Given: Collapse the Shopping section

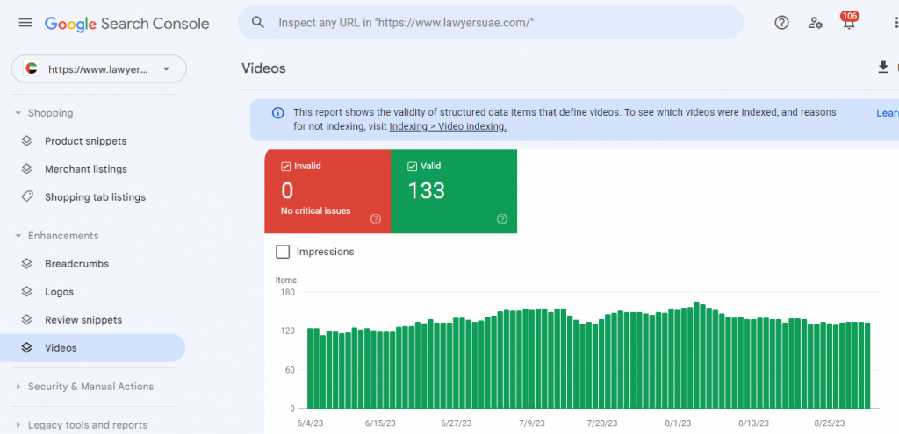Looking at the screenshot, I should [18, 113].
